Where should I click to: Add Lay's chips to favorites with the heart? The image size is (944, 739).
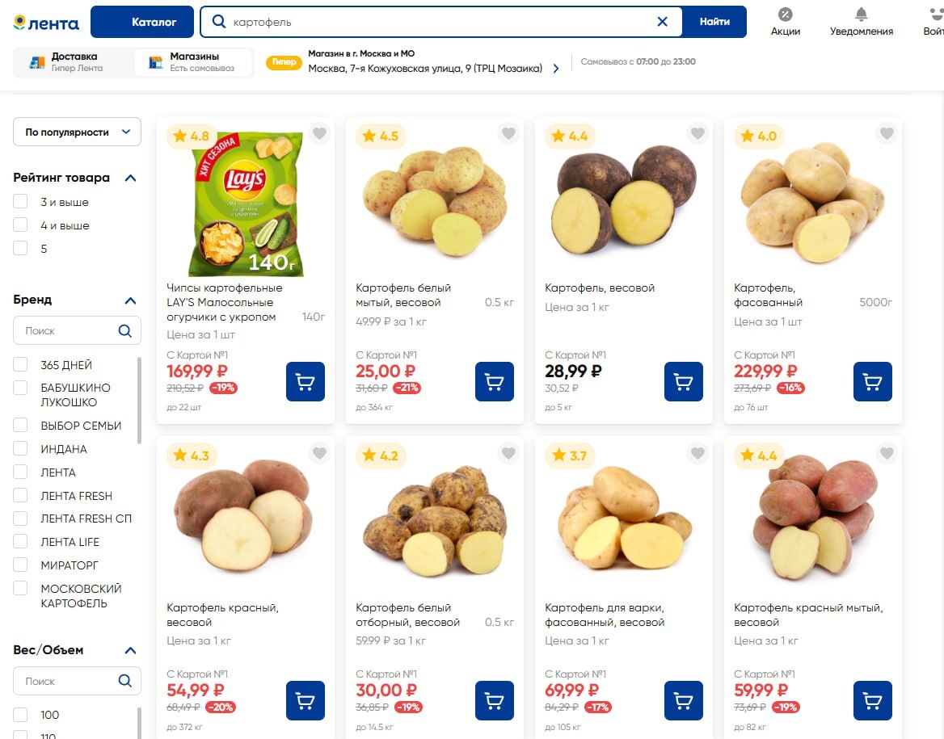(x=319, y=134)
